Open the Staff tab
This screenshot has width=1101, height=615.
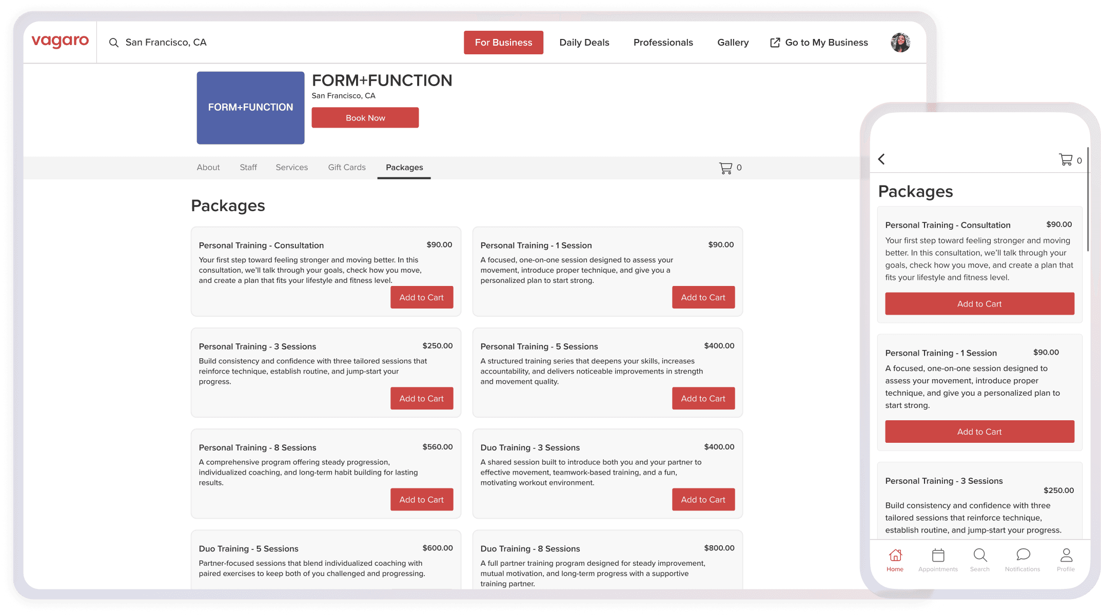tap(248, 168)
